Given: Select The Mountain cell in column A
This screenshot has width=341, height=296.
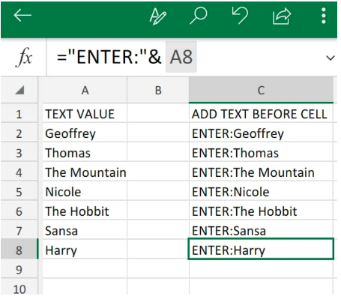Looking at the screenshot, I should point(85,172).
